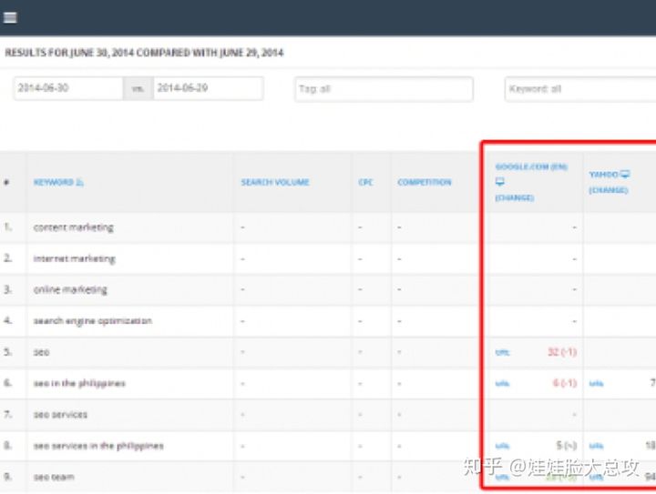Open the Keyword: all filter field
This screenshot has width=656, height=494.
coord(580,89)
